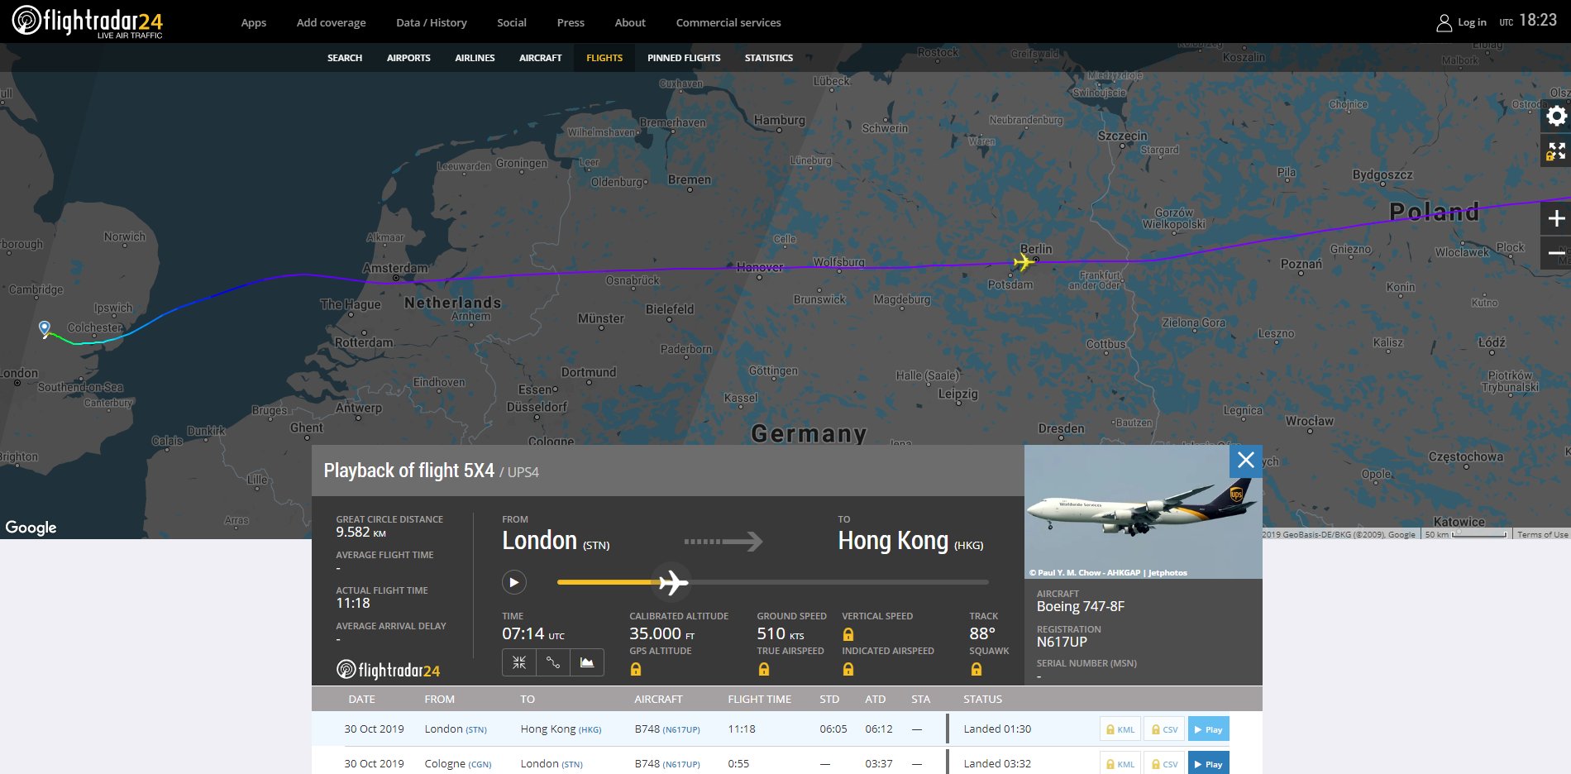Click the Indicated Airspeed lock icon
Image resolution: width=1571 pixels, height=774 pixels.
click(x=848, y=669)
